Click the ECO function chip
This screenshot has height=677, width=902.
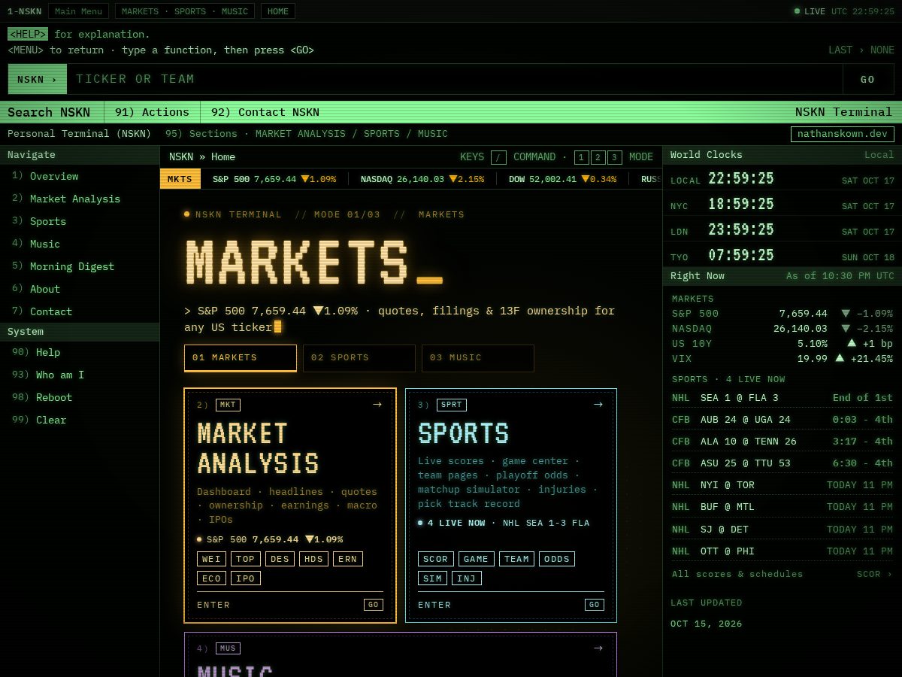pos(211,578)
